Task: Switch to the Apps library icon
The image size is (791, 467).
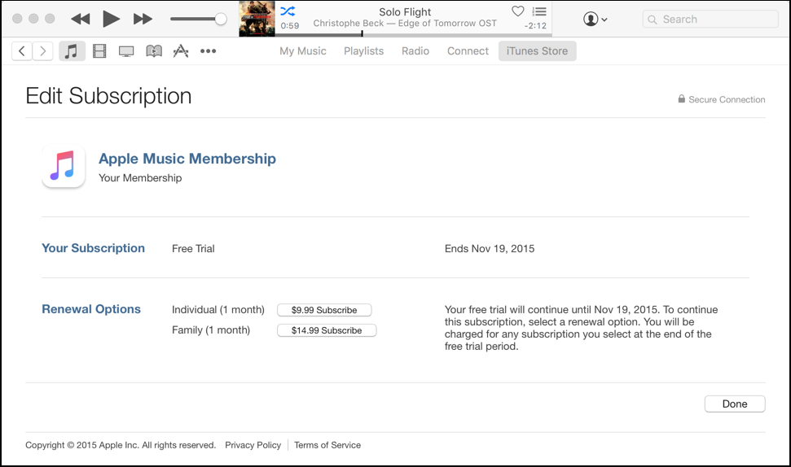Action: pos(181,51)
